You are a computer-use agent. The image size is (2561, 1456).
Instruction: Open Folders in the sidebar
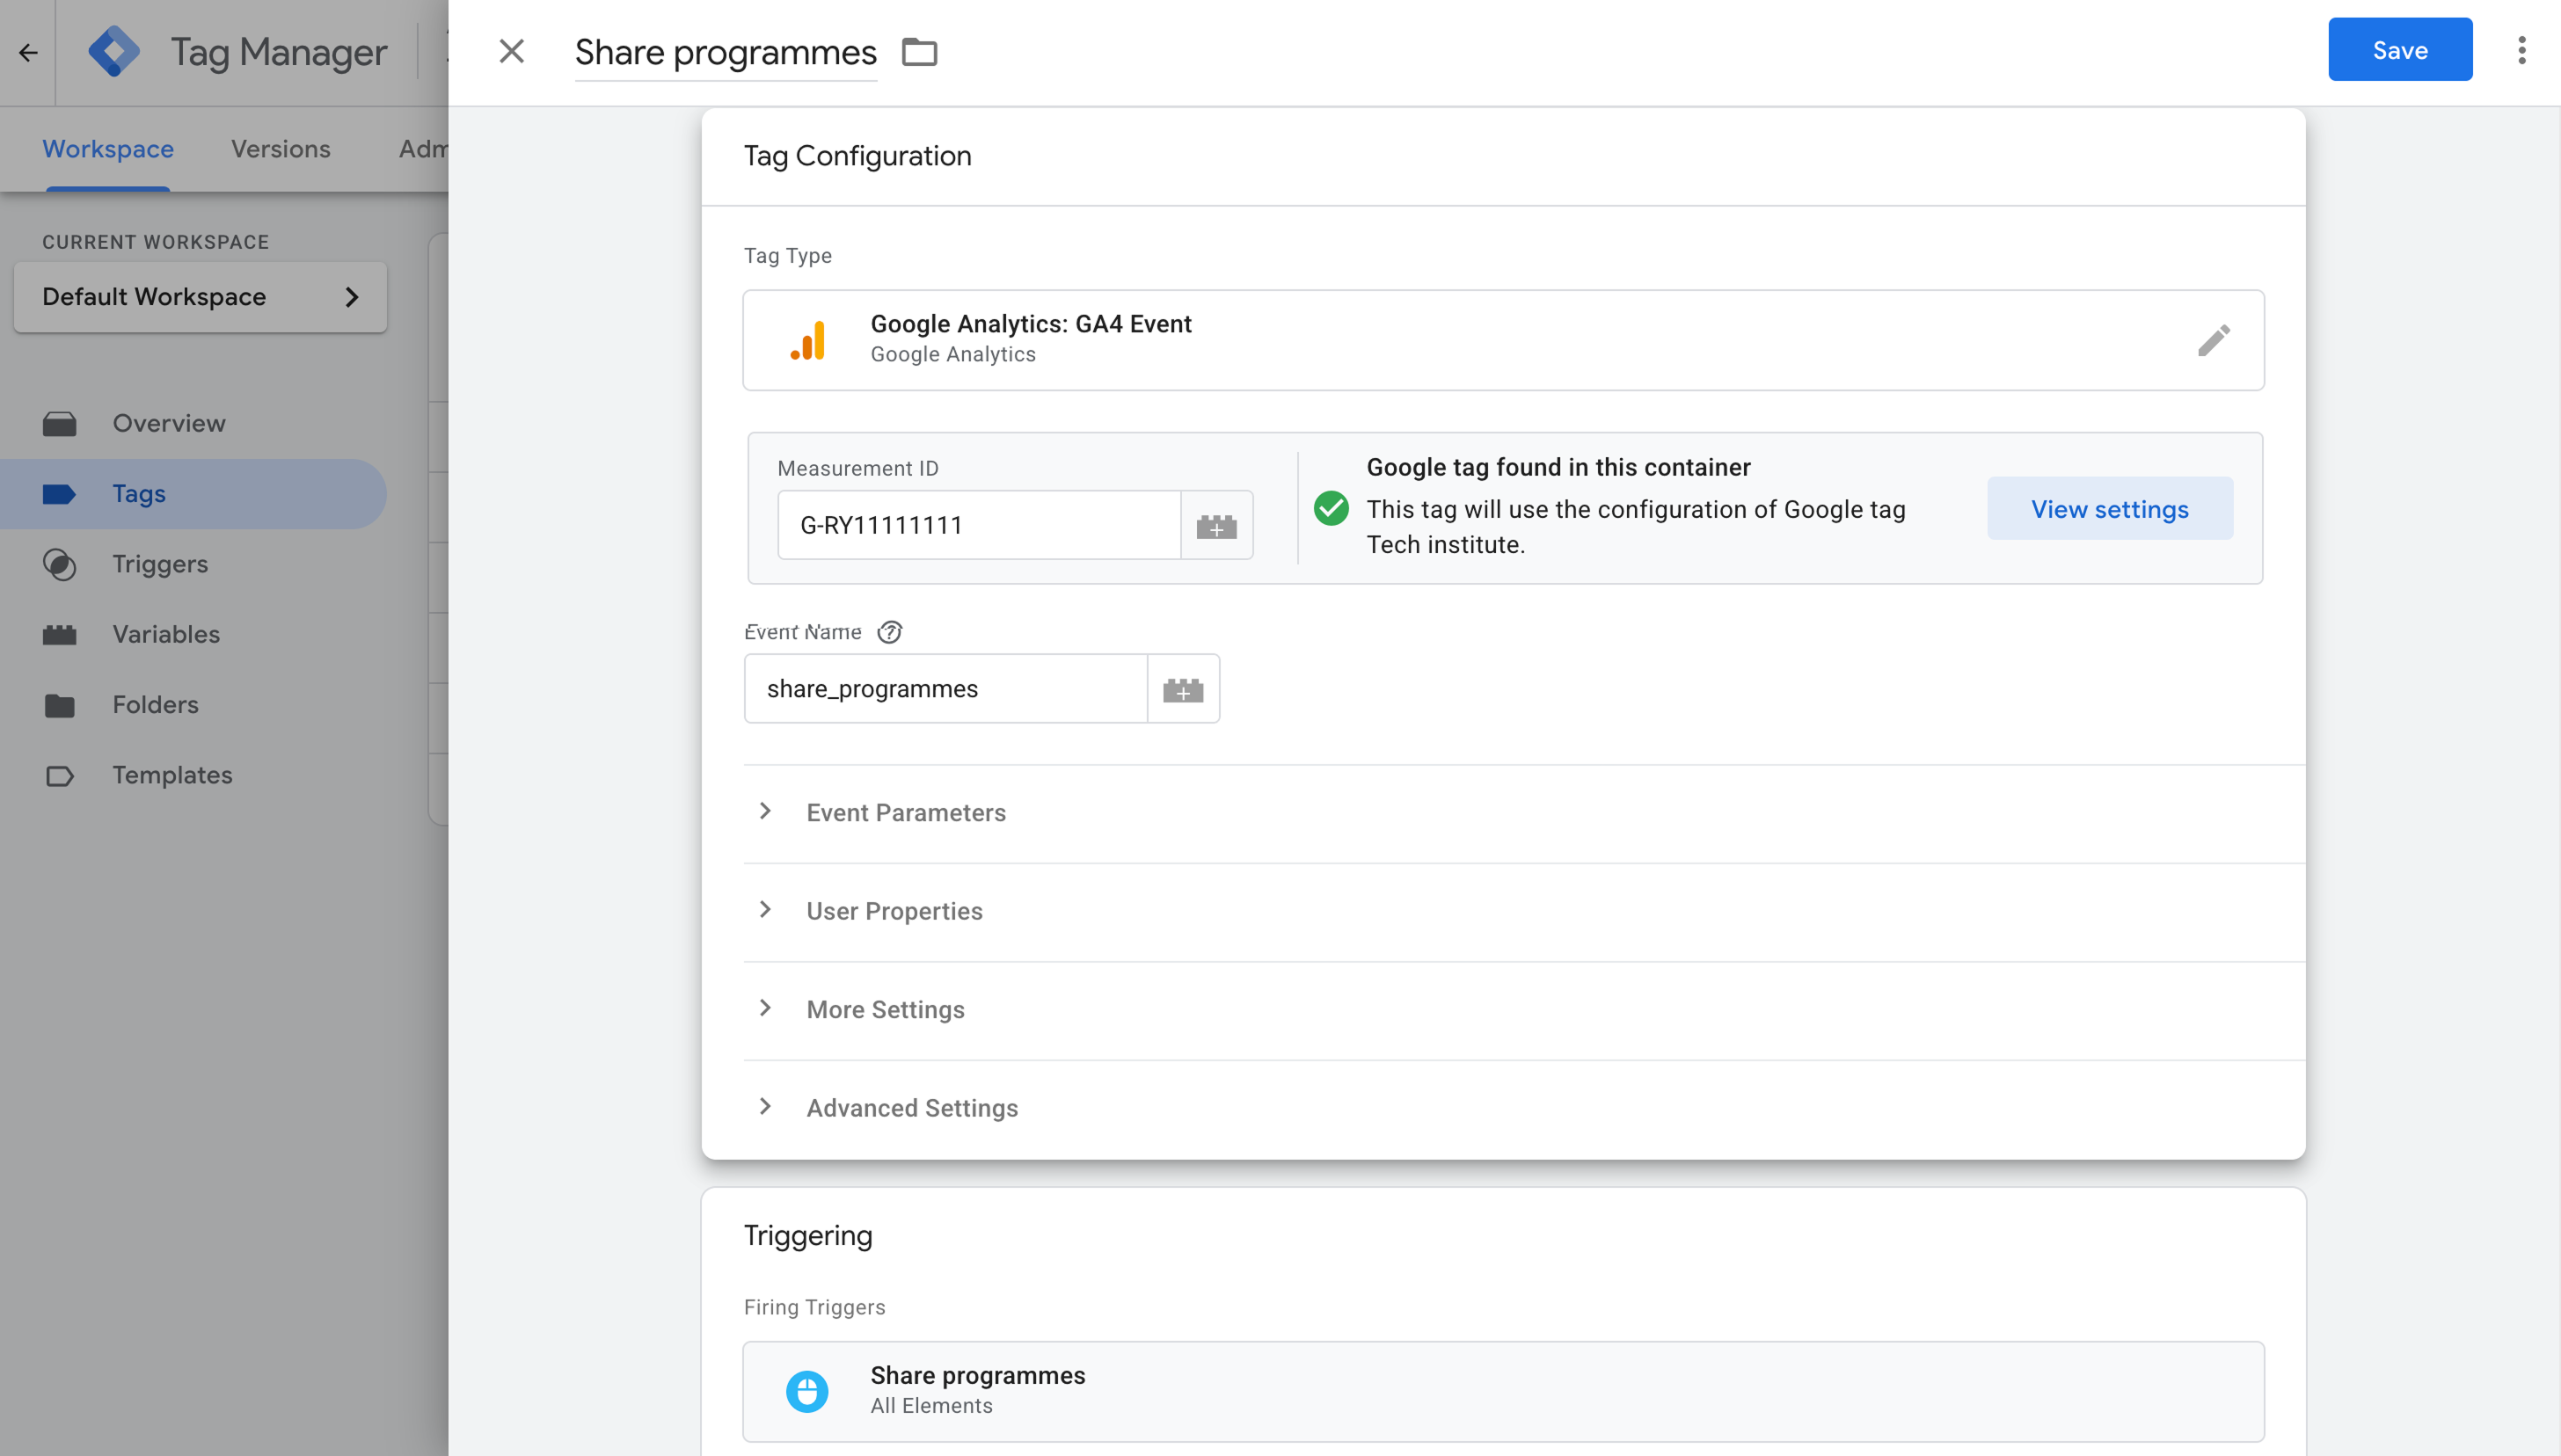pos(193,705)
